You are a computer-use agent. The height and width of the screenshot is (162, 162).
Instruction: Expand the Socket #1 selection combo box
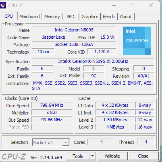tap(51, 142)
